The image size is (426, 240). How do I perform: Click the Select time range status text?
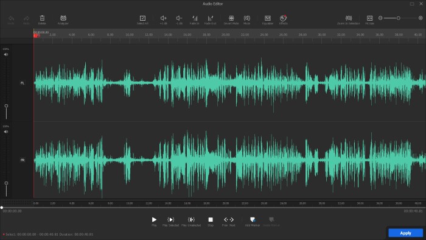tap(49, 235)
